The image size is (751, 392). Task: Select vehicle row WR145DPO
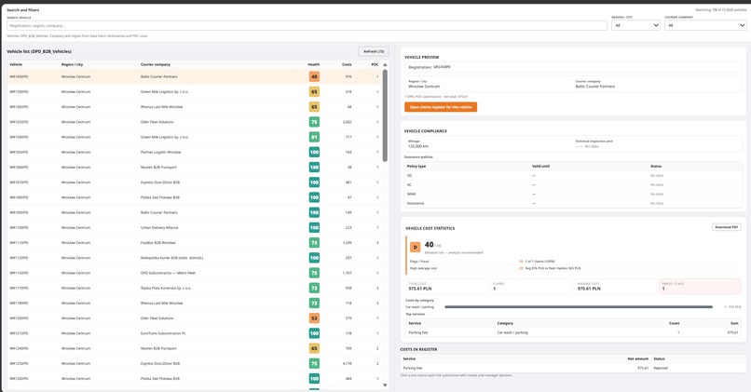click(x=194, y=76)
